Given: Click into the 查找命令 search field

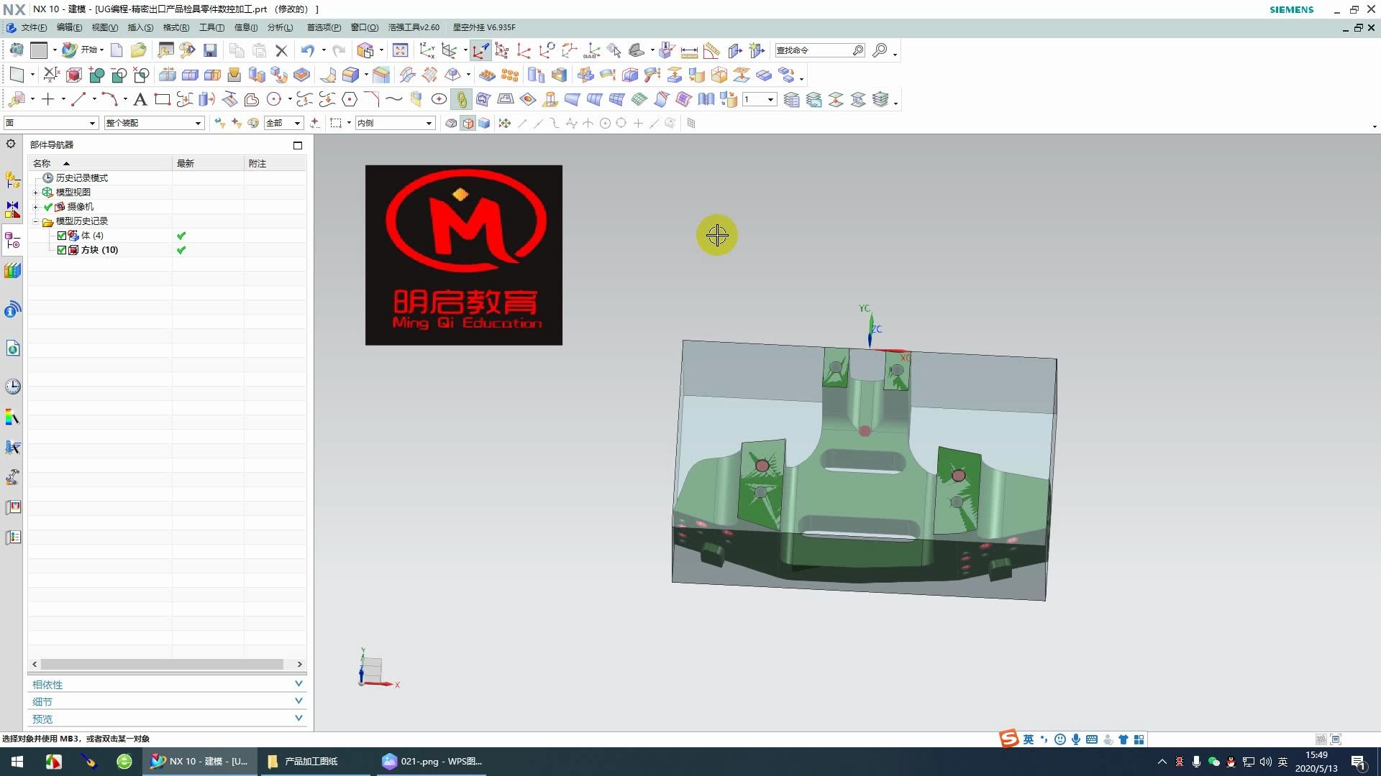Looking at the screenshot, I should [811, 50].
